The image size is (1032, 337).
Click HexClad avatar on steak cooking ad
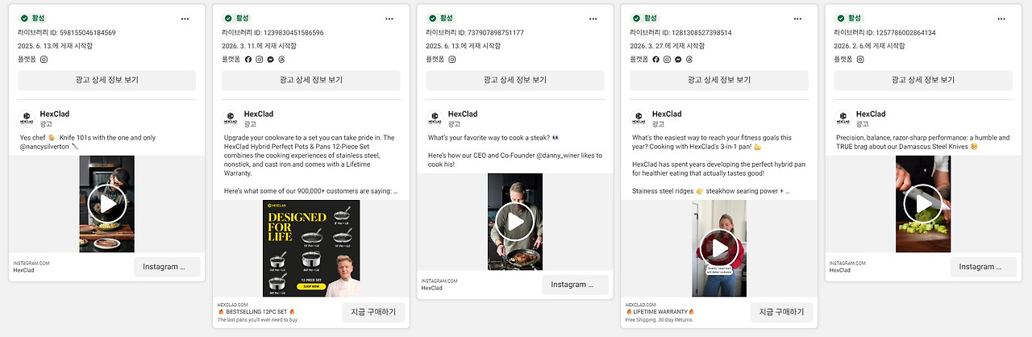(434, 119)
